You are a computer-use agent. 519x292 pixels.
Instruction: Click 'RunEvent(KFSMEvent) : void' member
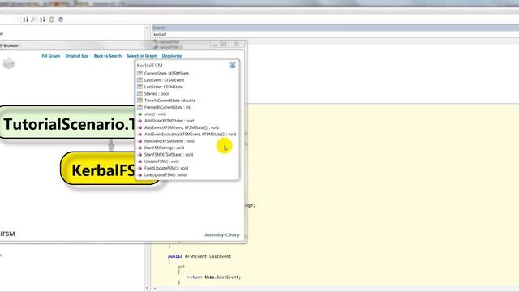point(169,141)
